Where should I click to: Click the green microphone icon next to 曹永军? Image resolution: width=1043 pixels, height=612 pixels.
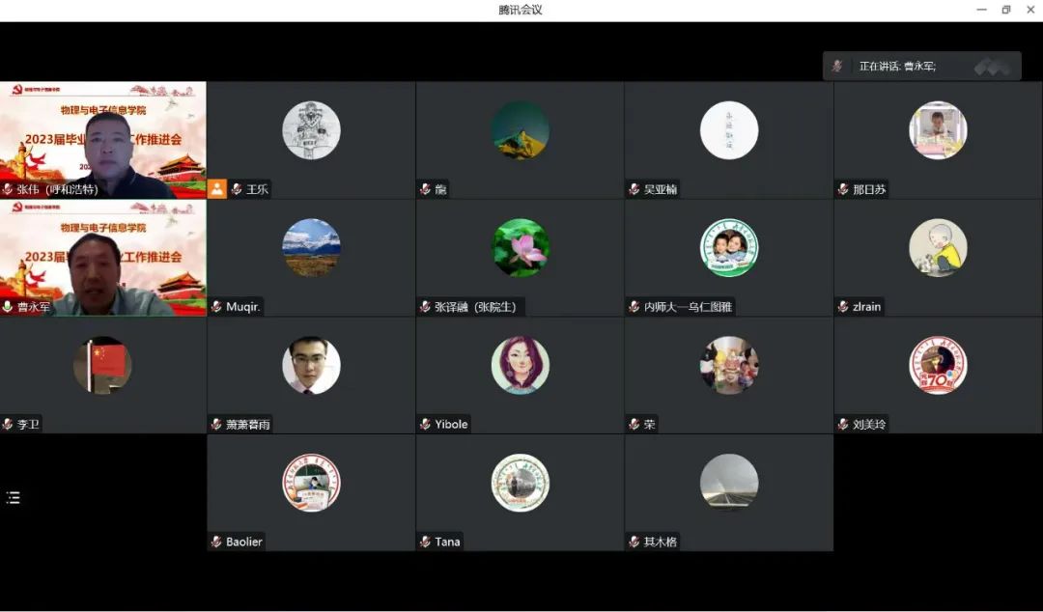[x=8, y=307]
